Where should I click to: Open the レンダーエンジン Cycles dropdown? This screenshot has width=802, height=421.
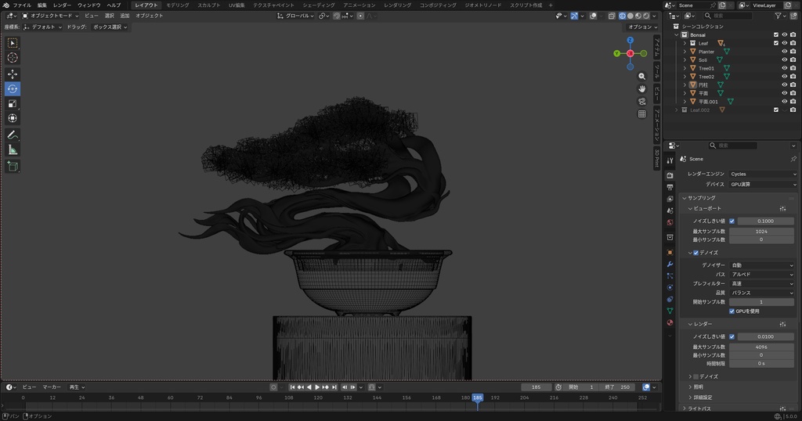pos(762,174)
